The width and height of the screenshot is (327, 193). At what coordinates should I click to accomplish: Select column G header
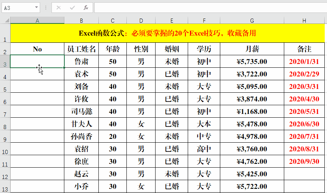[252, 20]
